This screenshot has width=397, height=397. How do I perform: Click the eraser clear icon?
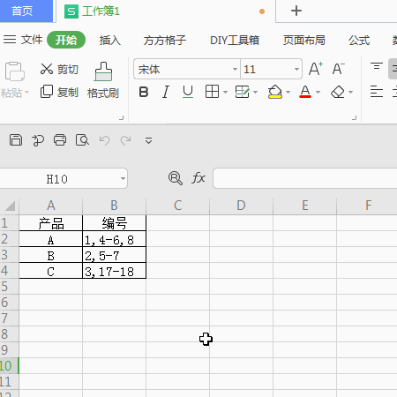click(338, 92)
